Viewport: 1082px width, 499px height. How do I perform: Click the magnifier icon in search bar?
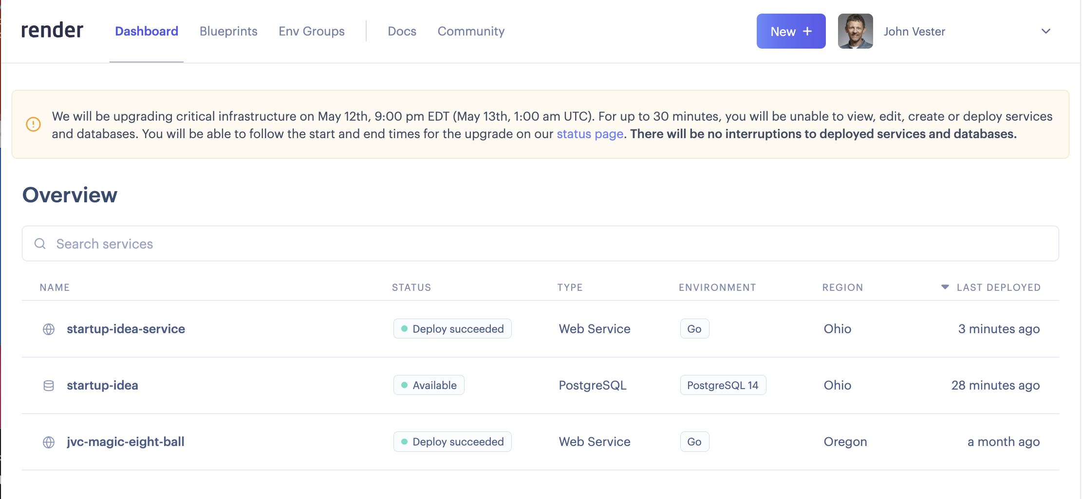[x=40, y=244]
